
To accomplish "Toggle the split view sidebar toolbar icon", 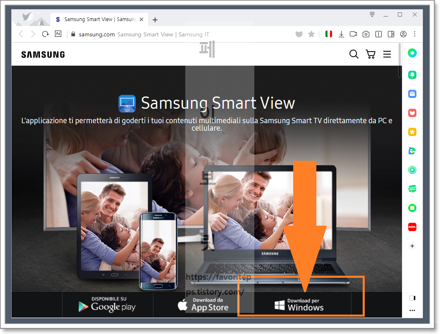I will click(x=391, y=34).
